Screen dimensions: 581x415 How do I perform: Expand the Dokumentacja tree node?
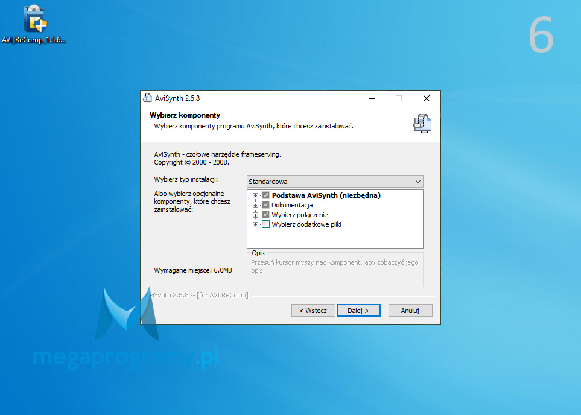click(255, 205)
